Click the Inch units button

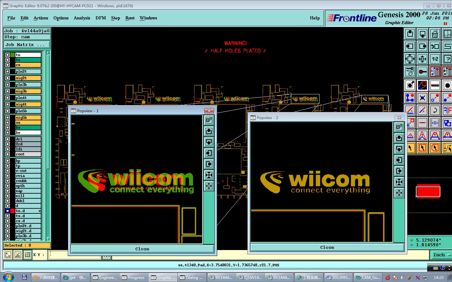(x=441, y=255)
